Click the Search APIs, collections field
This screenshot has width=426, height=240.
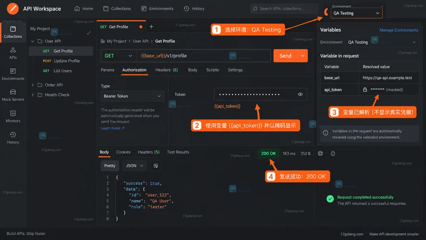(285, 9)
